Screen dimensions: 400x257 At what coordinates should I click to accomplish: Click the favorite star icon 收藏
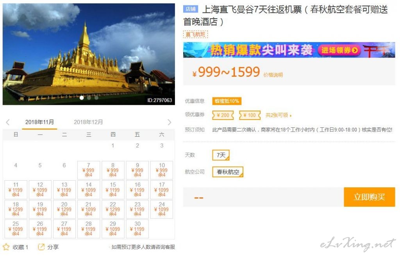(6, 247)
